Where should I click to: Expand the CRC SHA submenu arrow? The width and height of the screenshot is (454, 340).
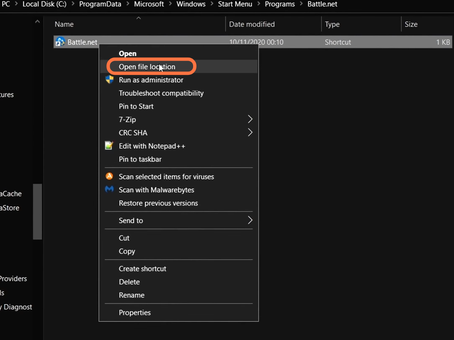(250, 133)
